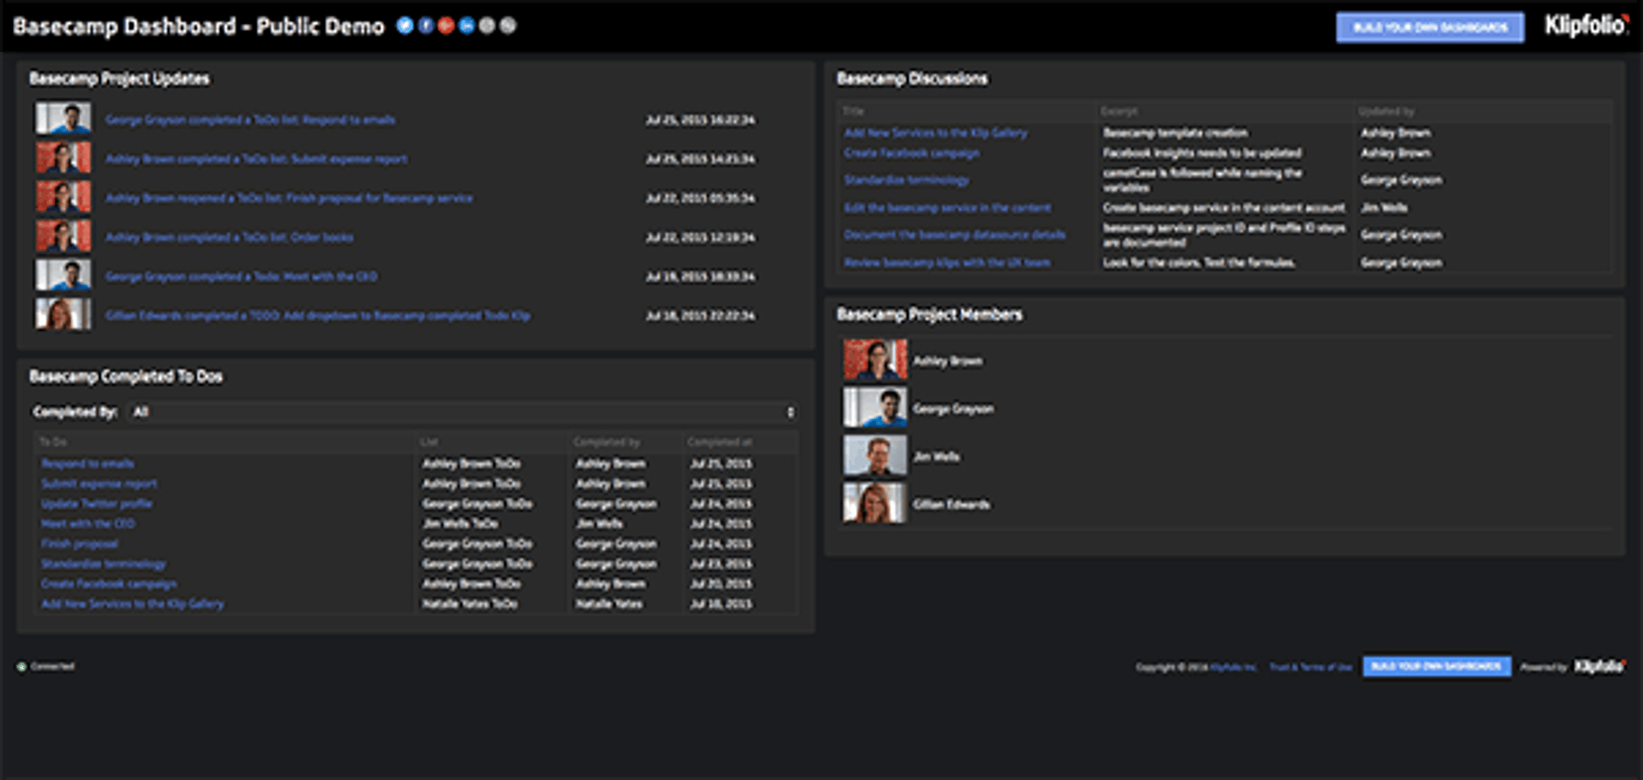Viewport: 1643px width, 780px height.
Task: Open Document the basecamp datasource details discussion
Action: click(x=954, y=234)
